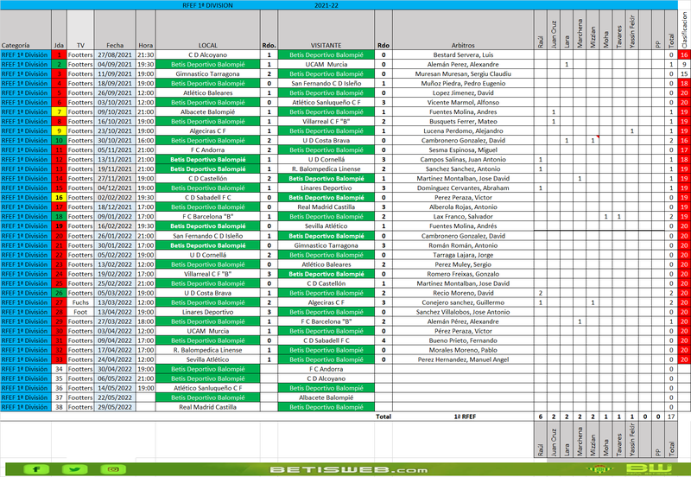Select referee 'Campos Salinas, Juan Antonio'

463,160
